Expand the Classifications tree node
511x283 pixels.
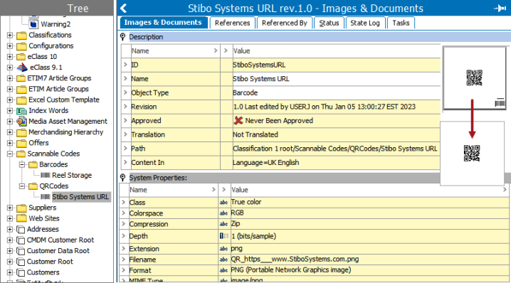(10, 35)
